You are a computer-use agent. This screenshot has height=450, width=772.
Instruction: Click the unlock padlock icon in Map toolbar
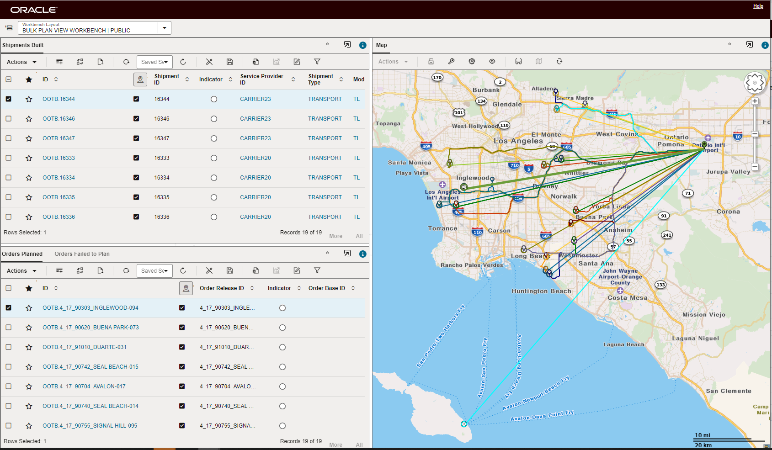pyautogui.click(x=431, y=61)
